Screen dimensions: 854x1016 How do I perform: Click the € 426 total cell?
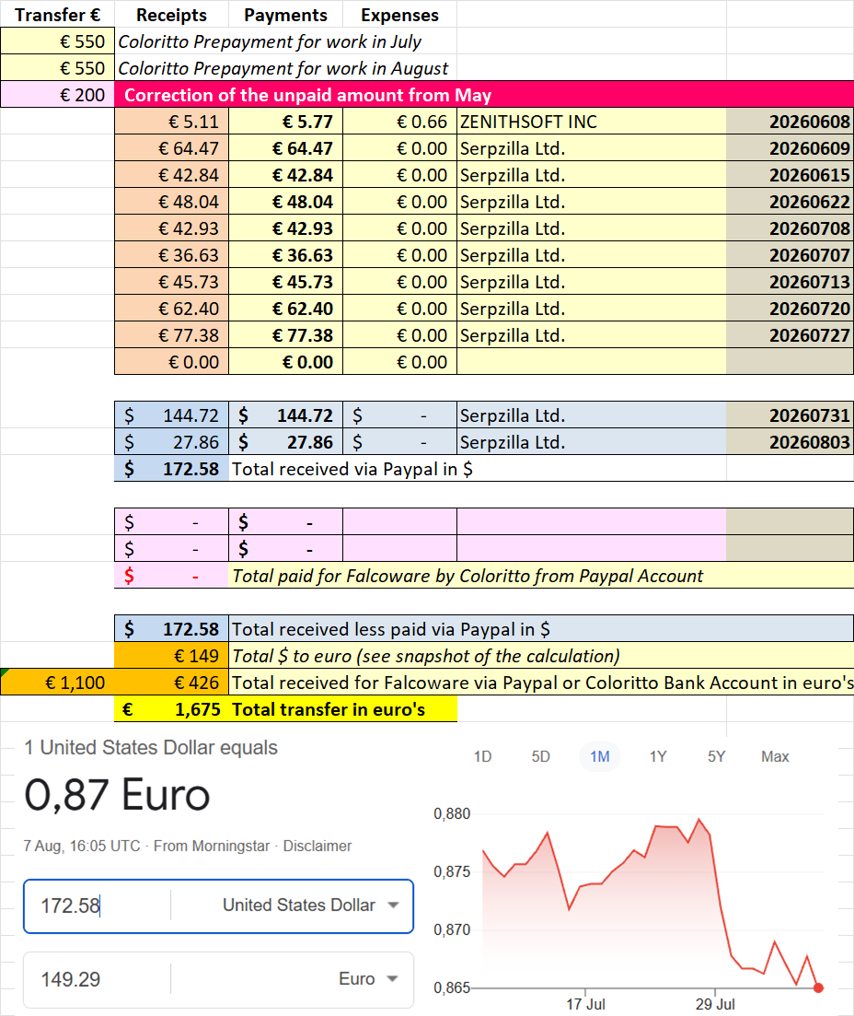pyautogui.click(x=171, y=683)
